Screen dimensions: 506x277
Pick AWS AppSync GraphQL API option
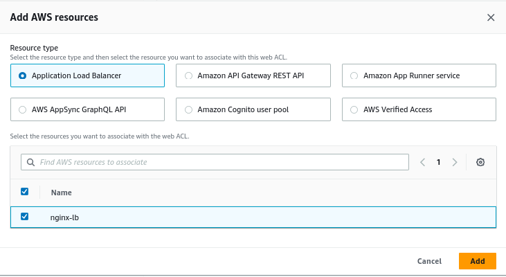[23, 109]
